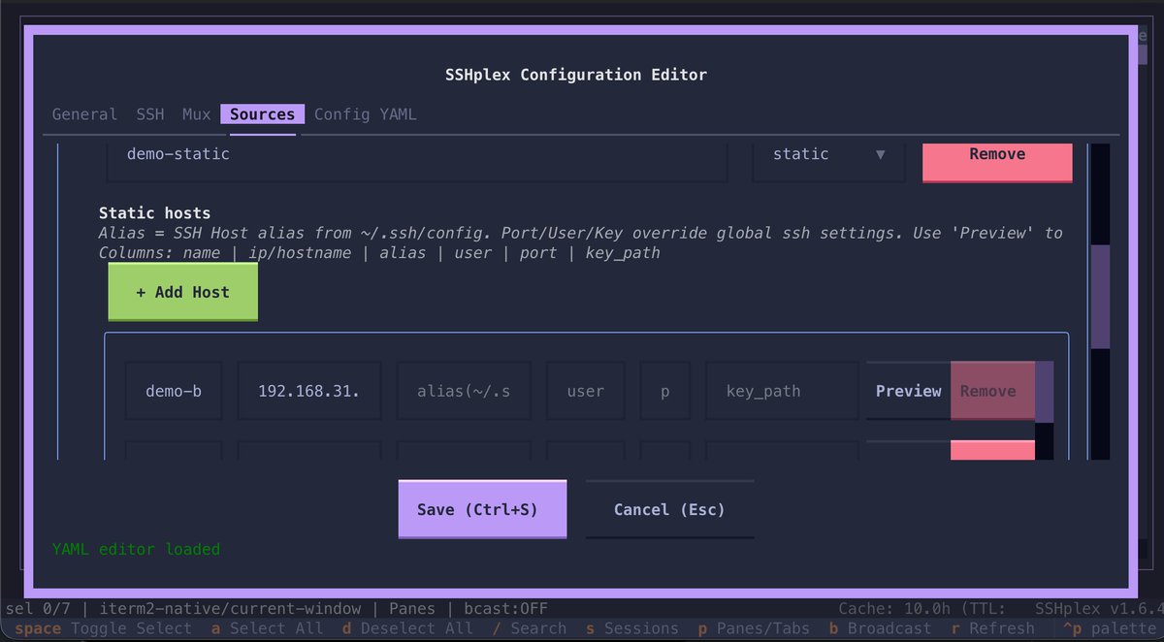This screenshot has width=1164, height=642.
Task: Open the SSH tab
Action: (x=150, y=114)
